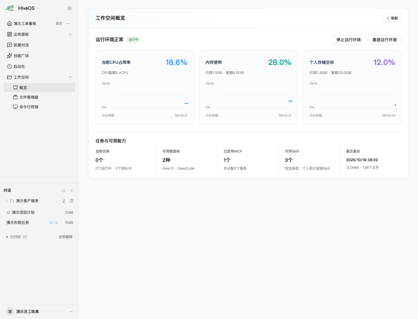Add a new conversation with plus icon
Screen dimensions: 418x319
coord(72,191)
